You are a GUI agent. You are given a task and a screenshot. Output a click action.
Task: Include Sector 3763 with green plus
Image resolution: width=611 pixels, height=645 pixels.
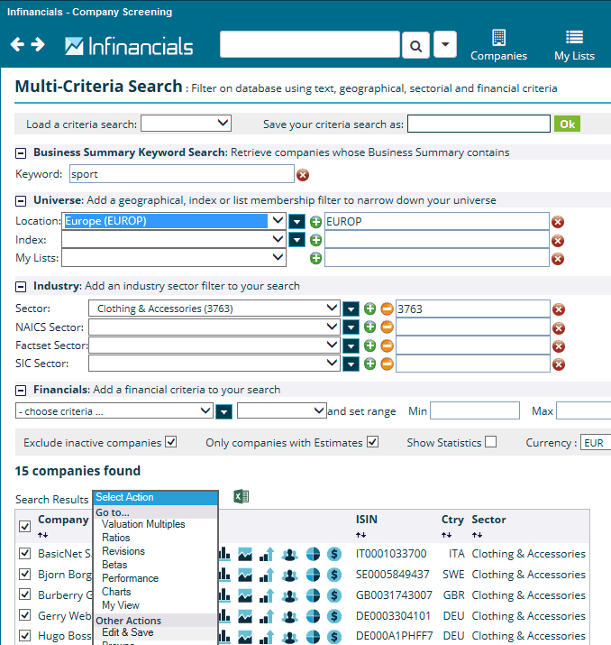pos(369,309)
